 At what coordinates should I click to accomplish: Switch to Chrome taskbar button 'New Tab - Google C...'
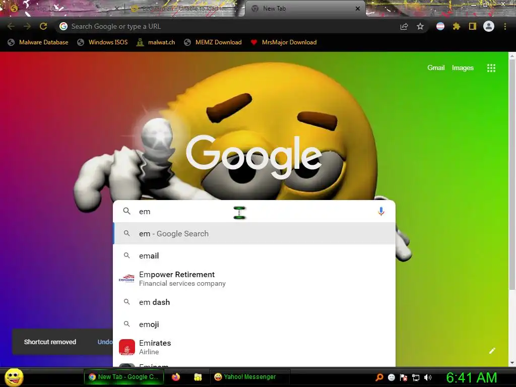click(123, 377)
